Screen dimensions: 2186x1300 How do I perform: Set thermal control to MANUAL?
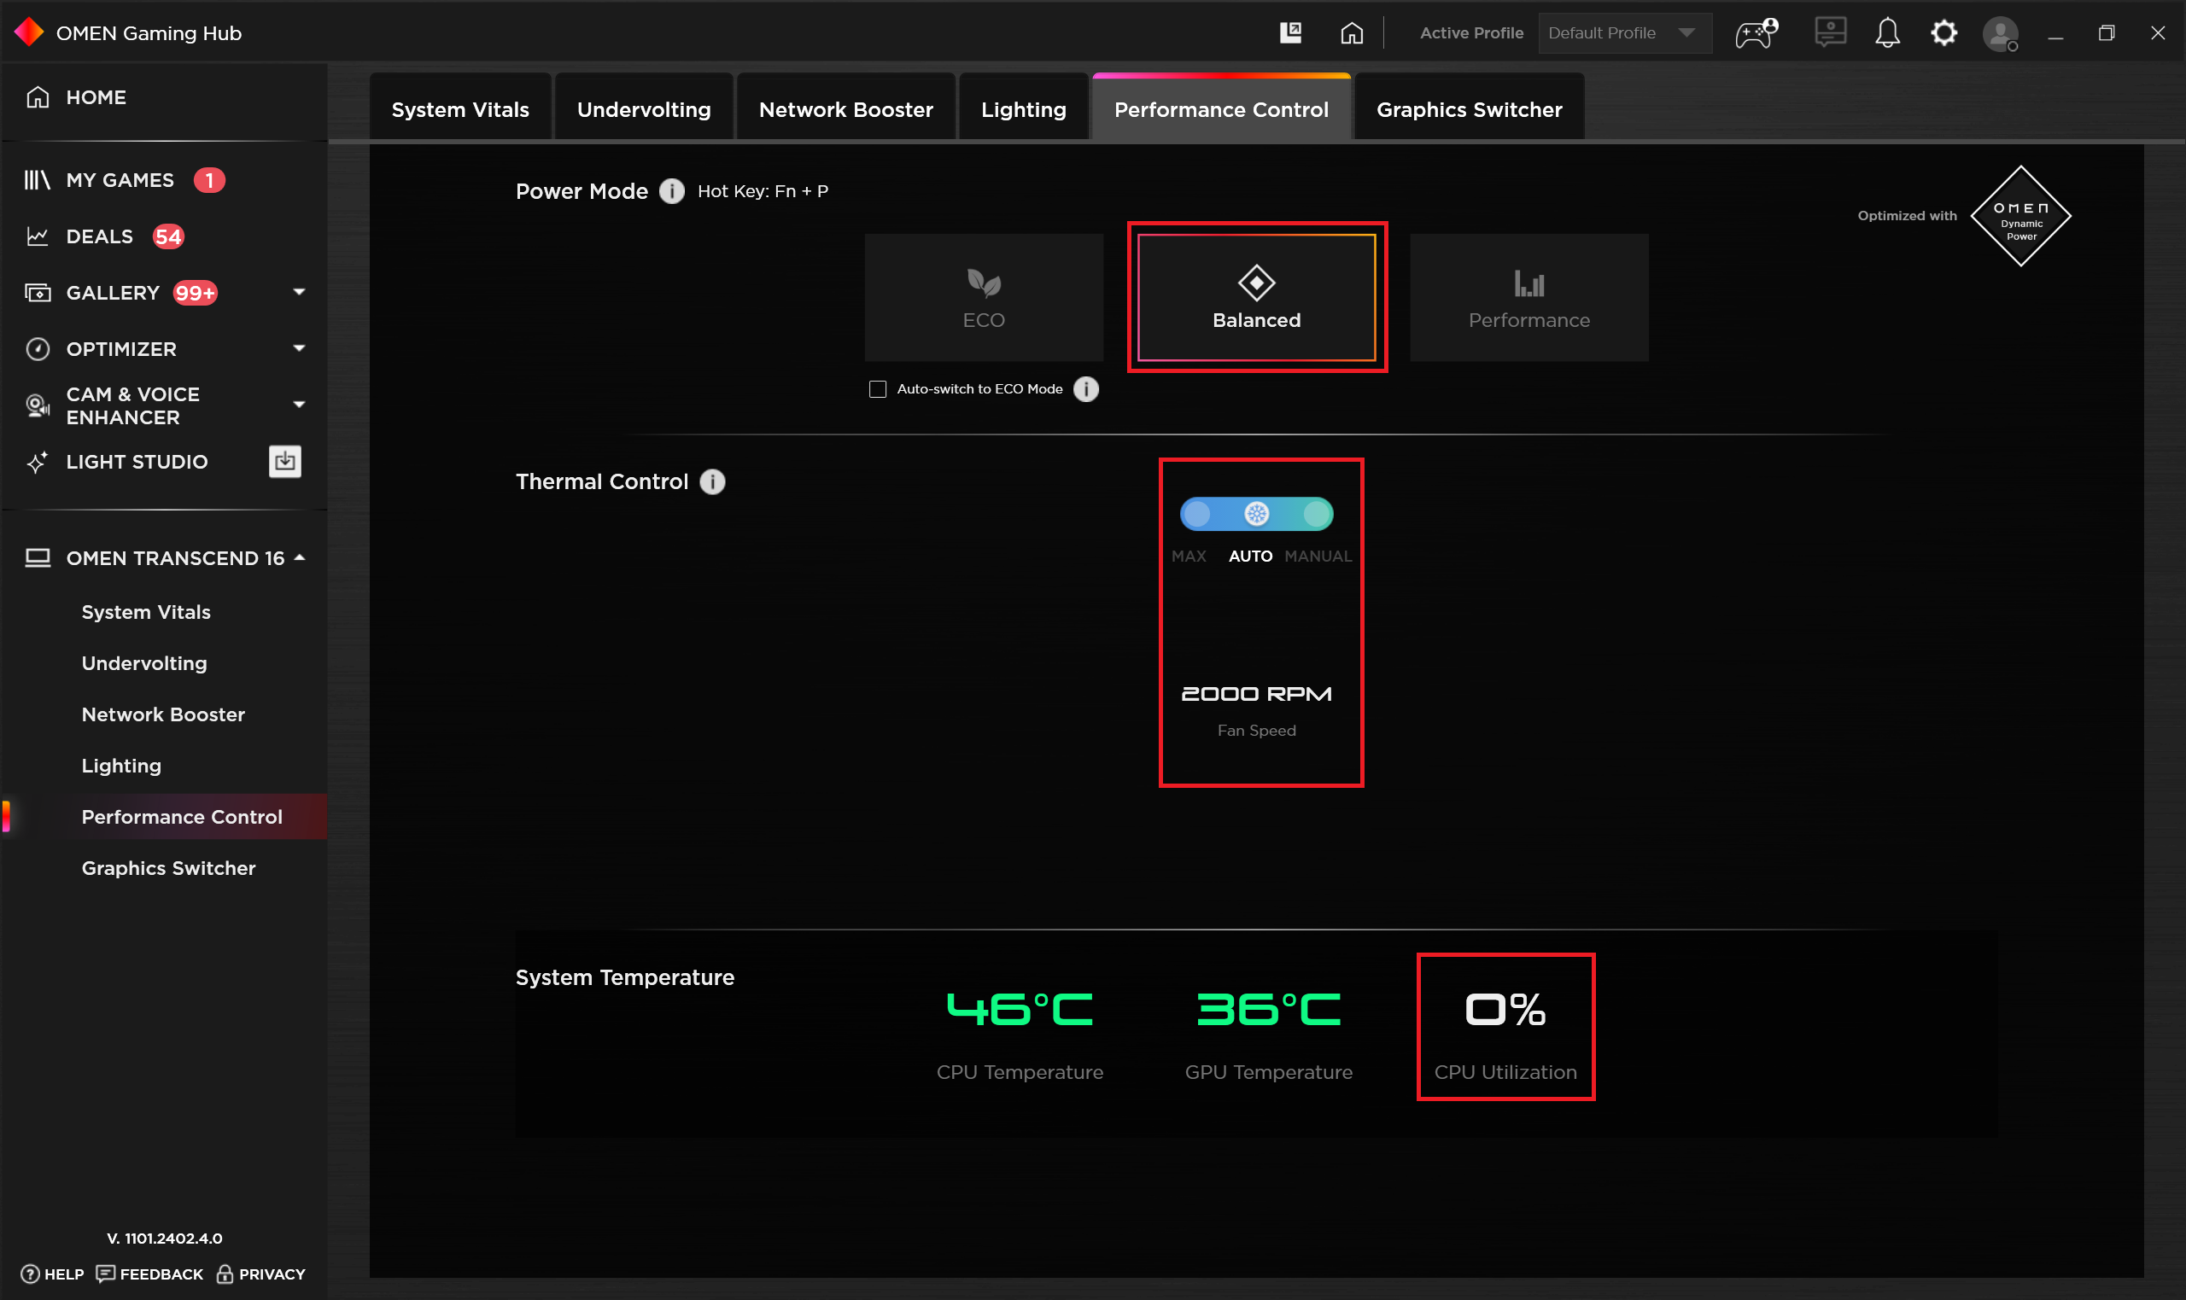point(1317,514)
